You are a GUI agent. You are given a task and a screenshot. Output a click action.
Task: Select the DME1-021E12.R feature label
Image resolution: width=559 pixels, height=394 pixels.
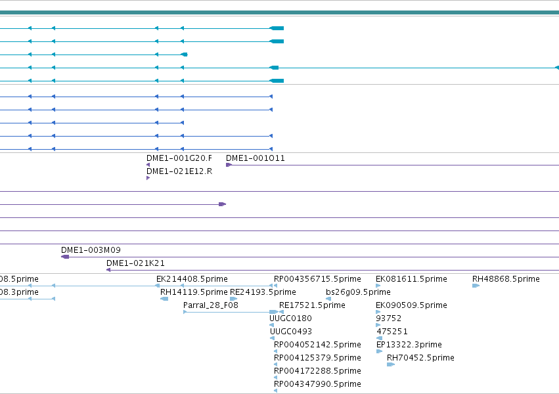click(x=179, y=171)
